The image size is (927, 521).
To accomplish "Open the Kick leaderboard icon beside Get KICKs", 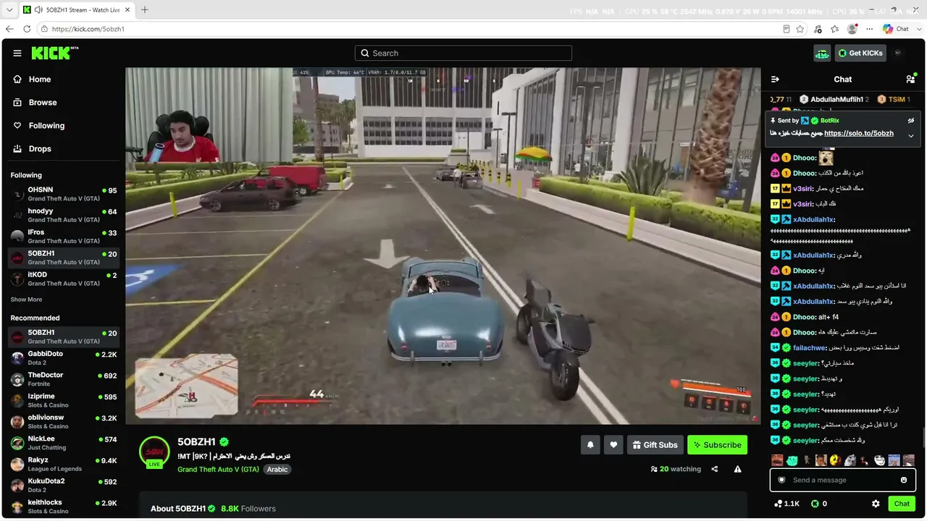I will (x=822, y=53).
